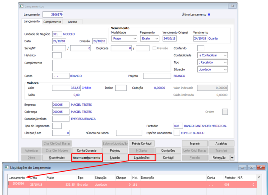Viewport: 268px width, 195px height.
Task: Click the Duplicata number field
Action: coord(121,48)
